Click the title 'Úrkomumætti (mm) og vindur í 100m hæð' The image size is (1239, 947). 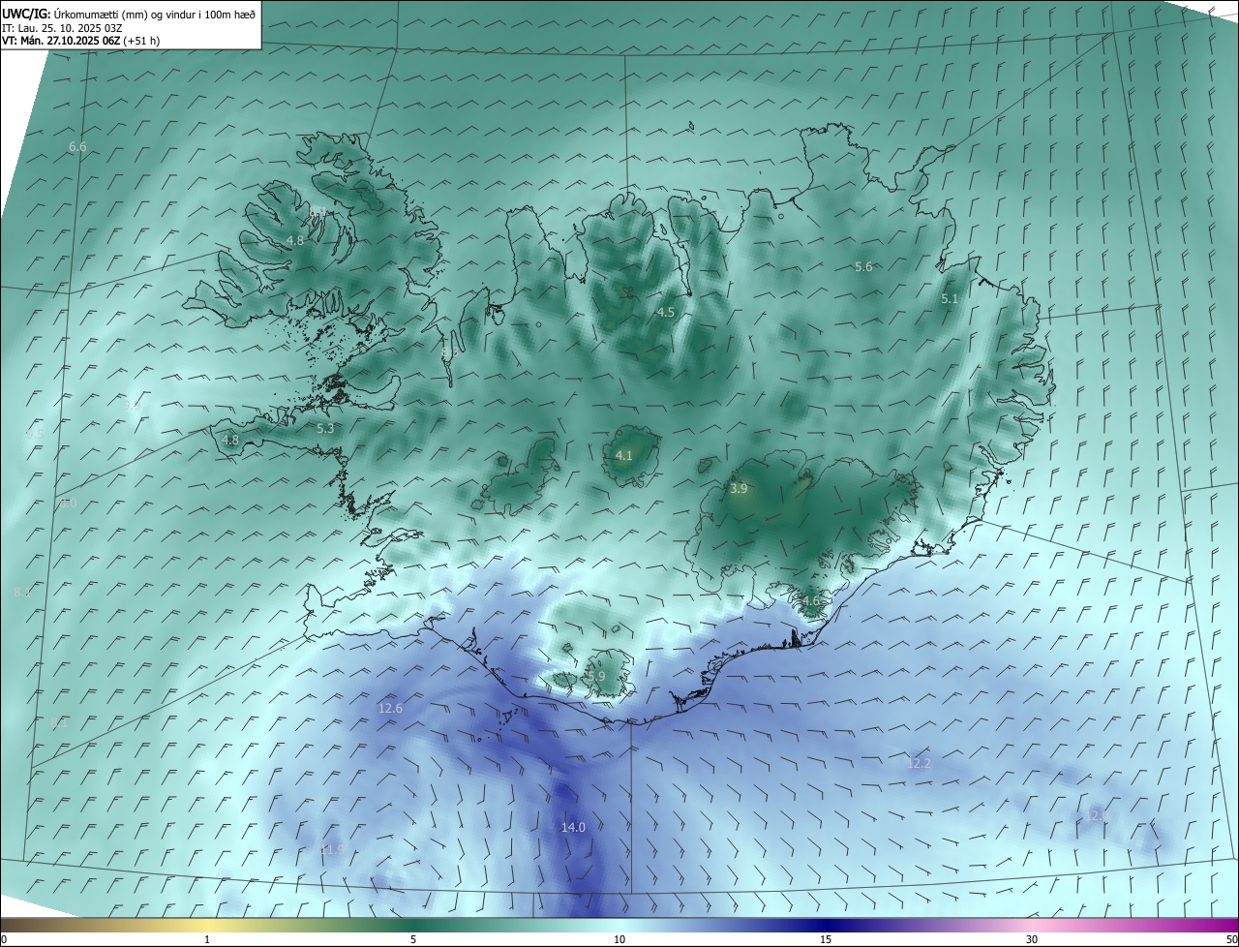(x=154, y=14)
